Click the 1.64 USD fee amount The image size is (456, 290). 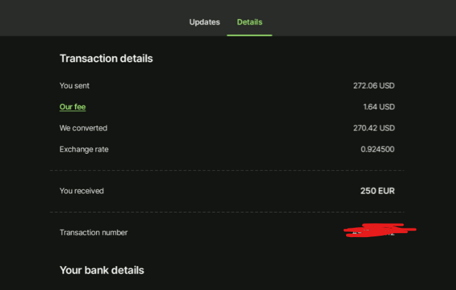378,107
